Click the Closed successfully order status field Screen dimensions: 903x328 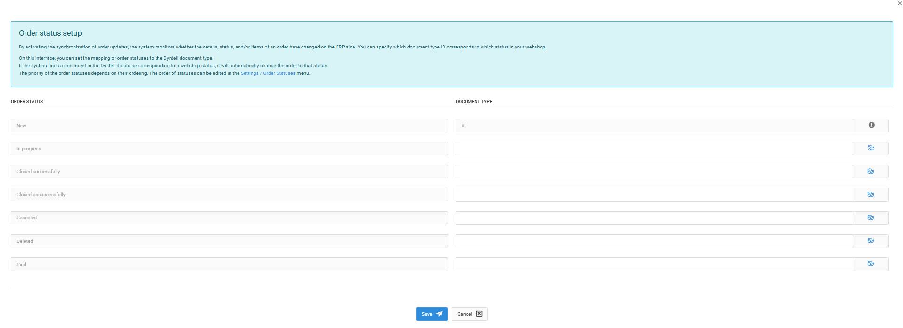[x=229, y=171]
